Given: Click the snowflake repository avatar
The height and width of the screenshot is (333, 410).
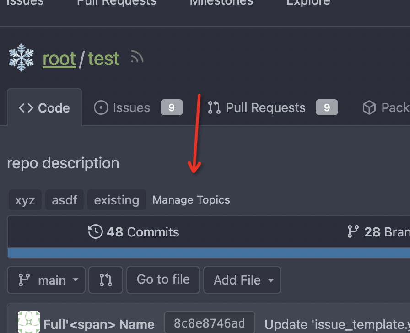Looking at the screenshot, I should [21, 58].
